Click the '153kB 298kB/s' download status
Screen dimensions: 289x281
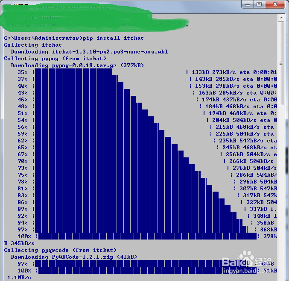(217, 86)
